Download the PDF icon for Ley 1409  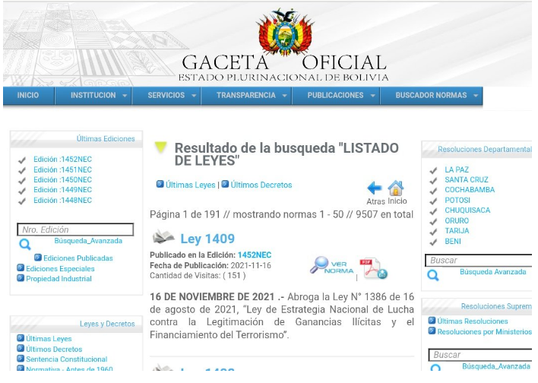pos(373,268)
